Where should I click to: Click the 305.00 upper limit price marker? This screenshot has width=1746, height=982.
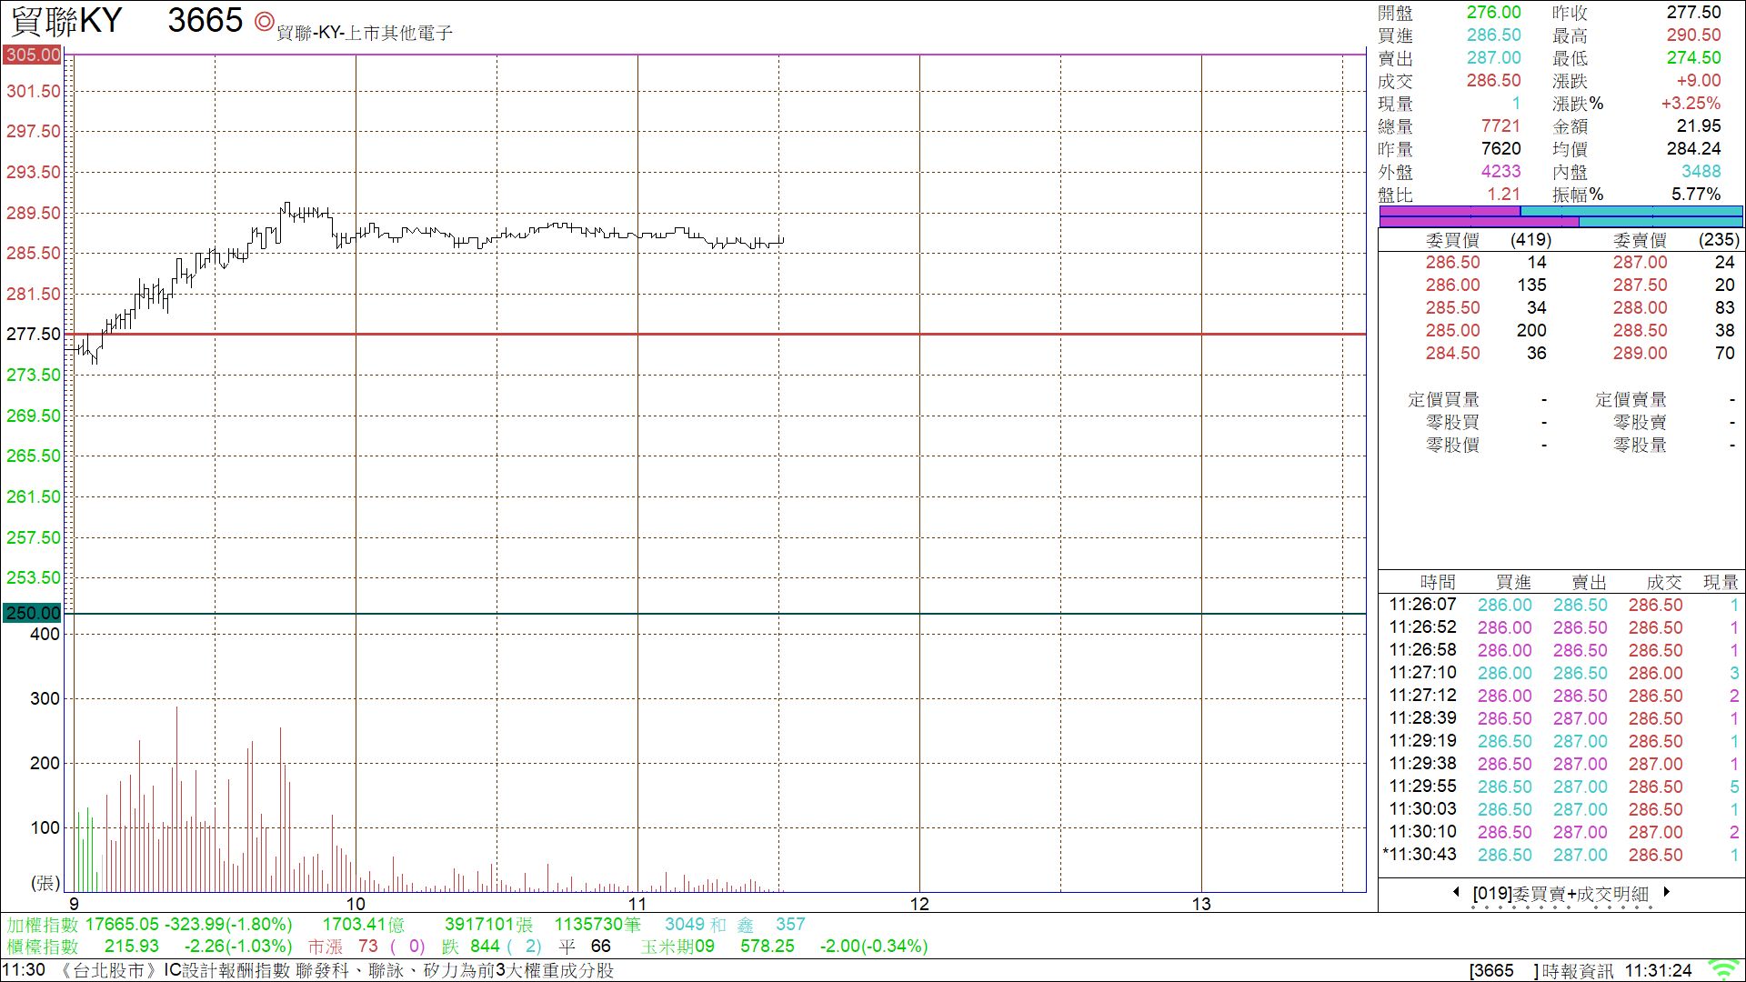coord(33,55)
